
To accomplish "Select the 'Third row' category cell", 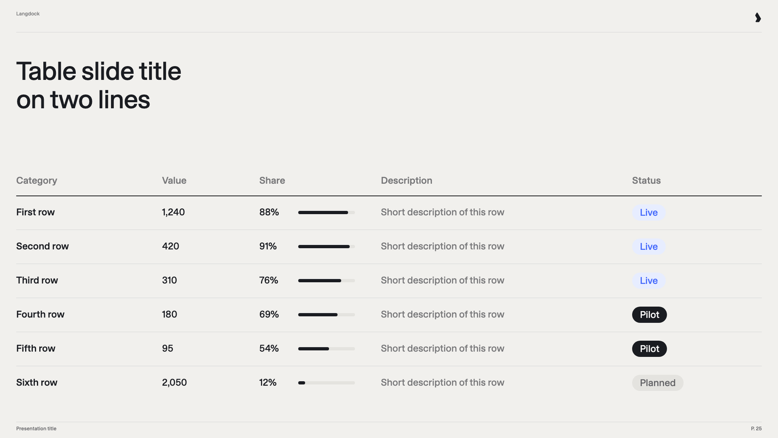I will [x=37, y=280].
